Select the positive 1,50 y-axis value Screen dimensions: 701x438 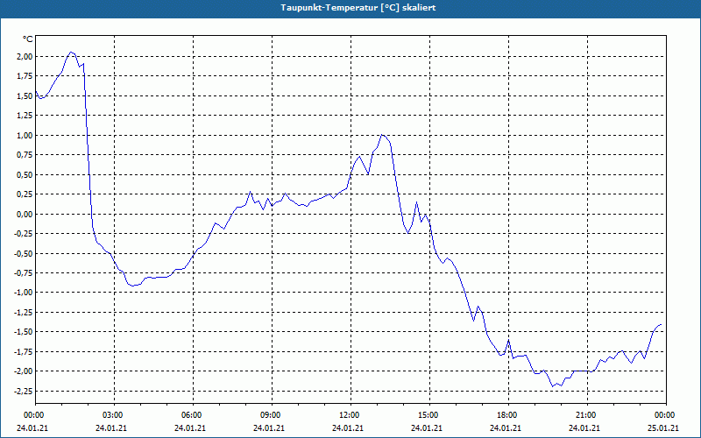pyautogui.click(x=25, y=95)
